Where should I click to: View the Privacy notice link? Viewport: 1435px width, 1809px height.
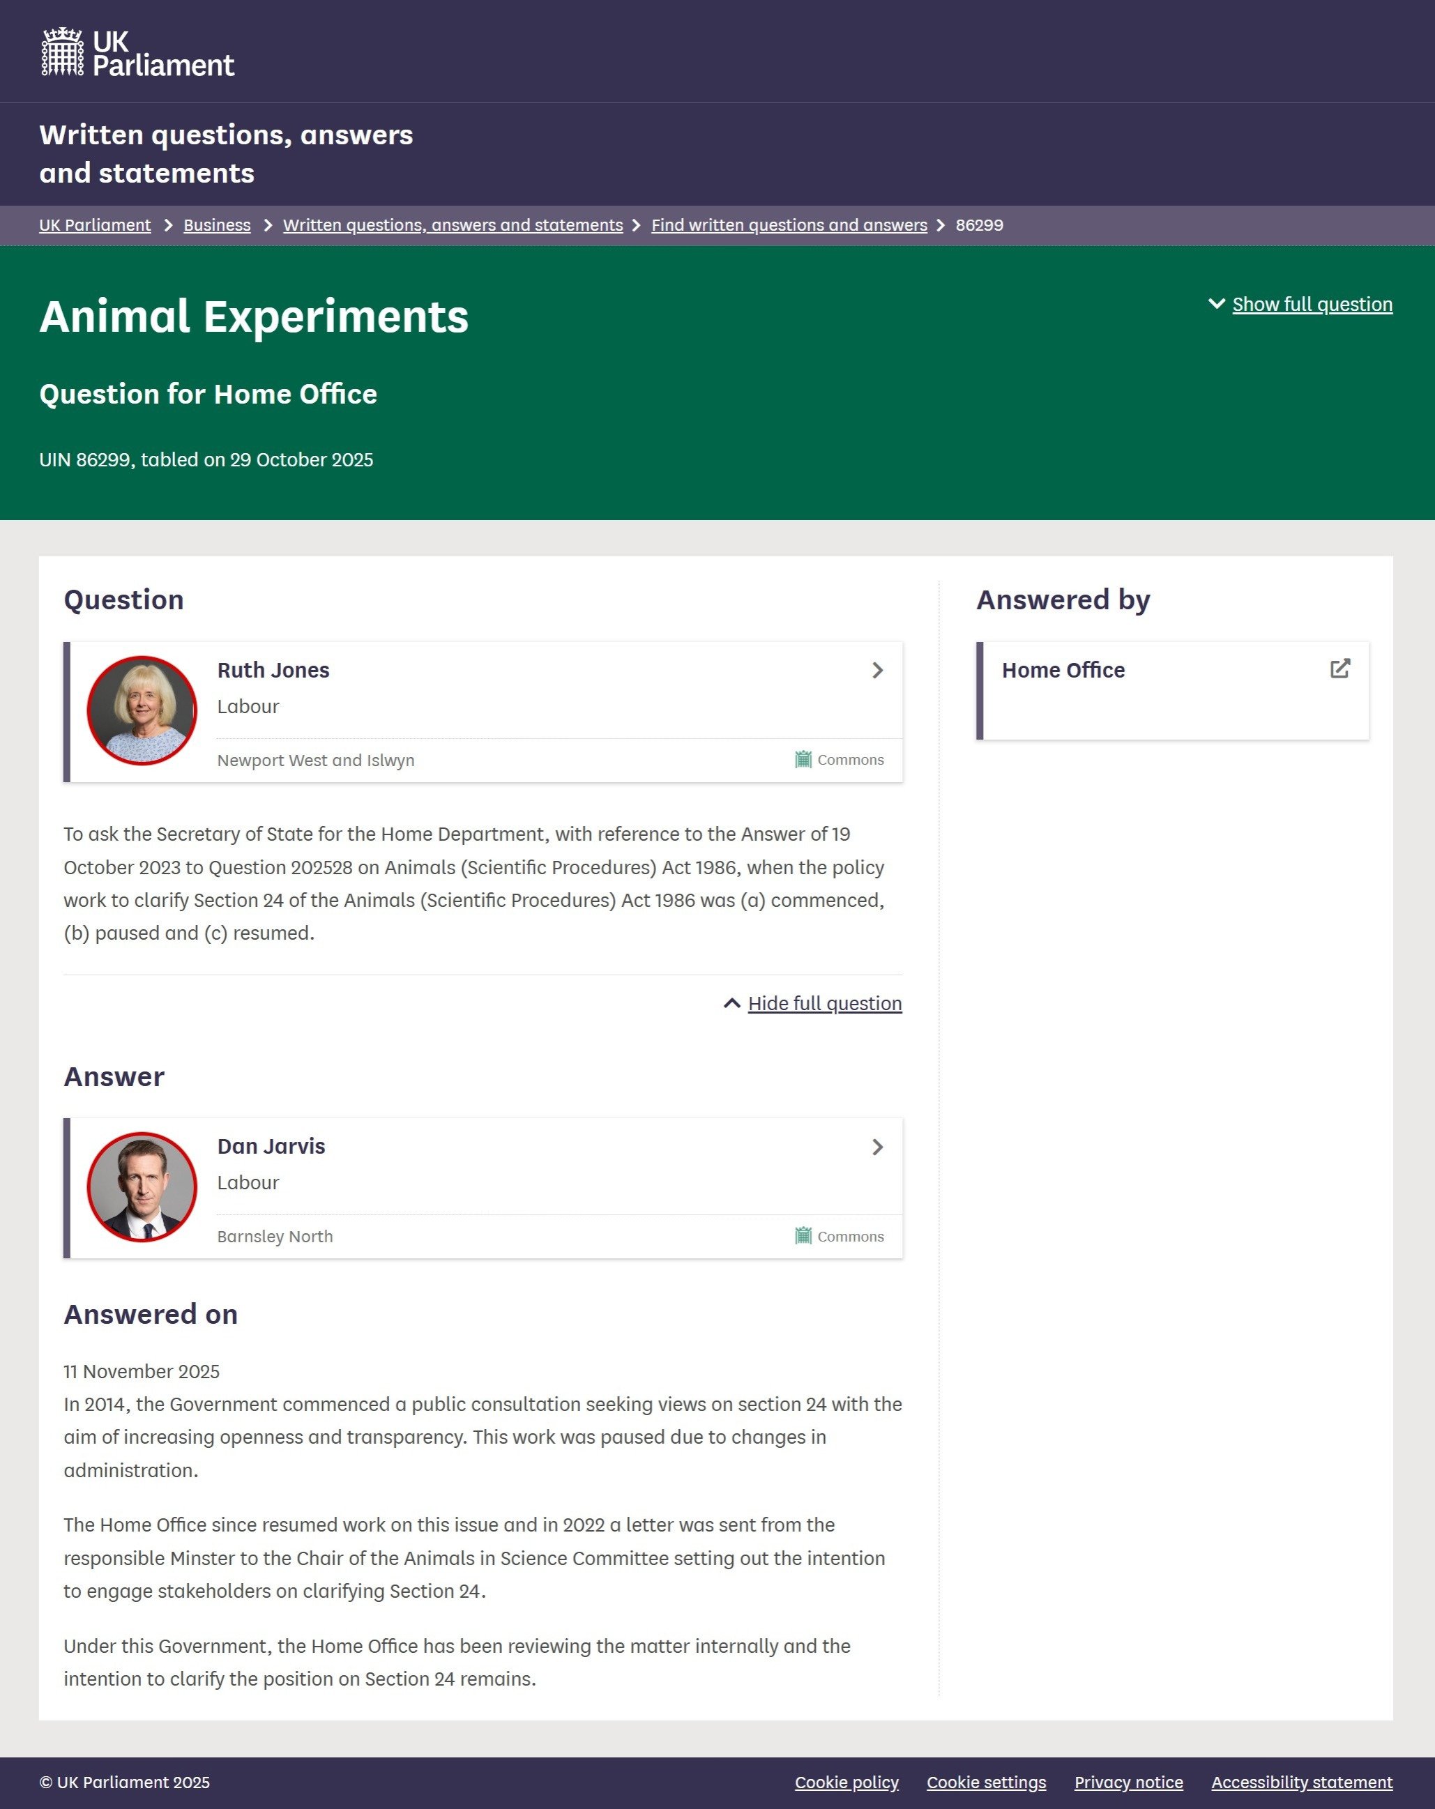[x=1128, y=1782]
